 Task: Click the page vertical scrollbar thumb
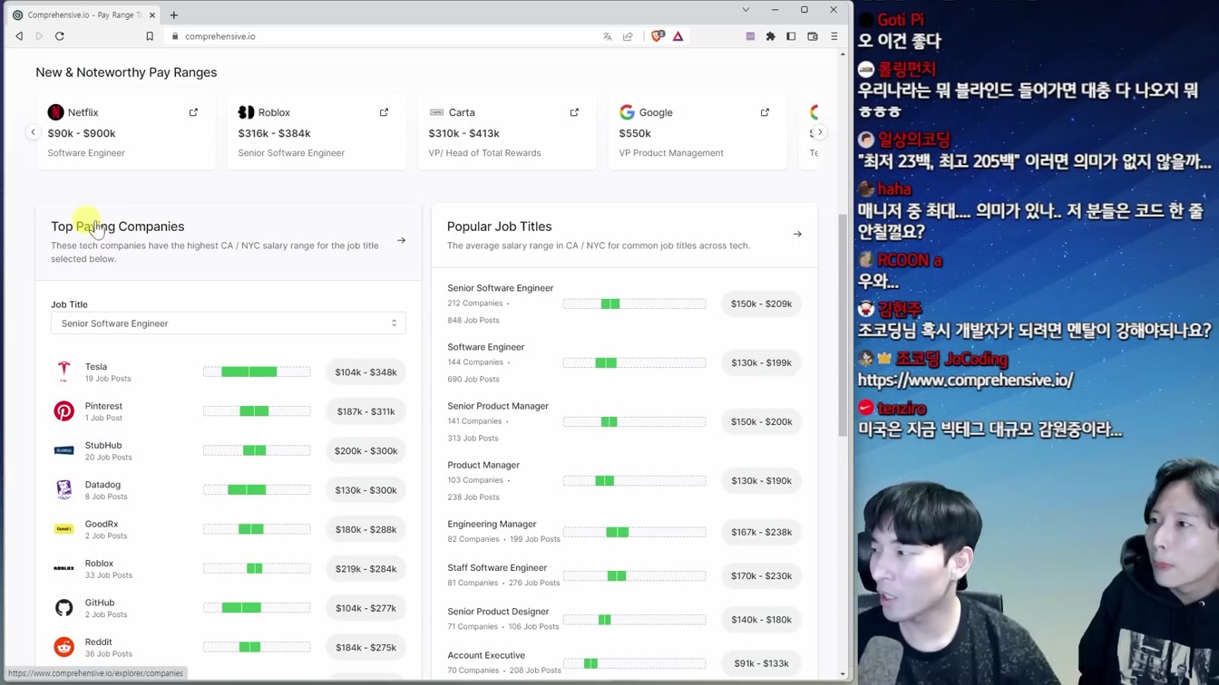[843, 325]
